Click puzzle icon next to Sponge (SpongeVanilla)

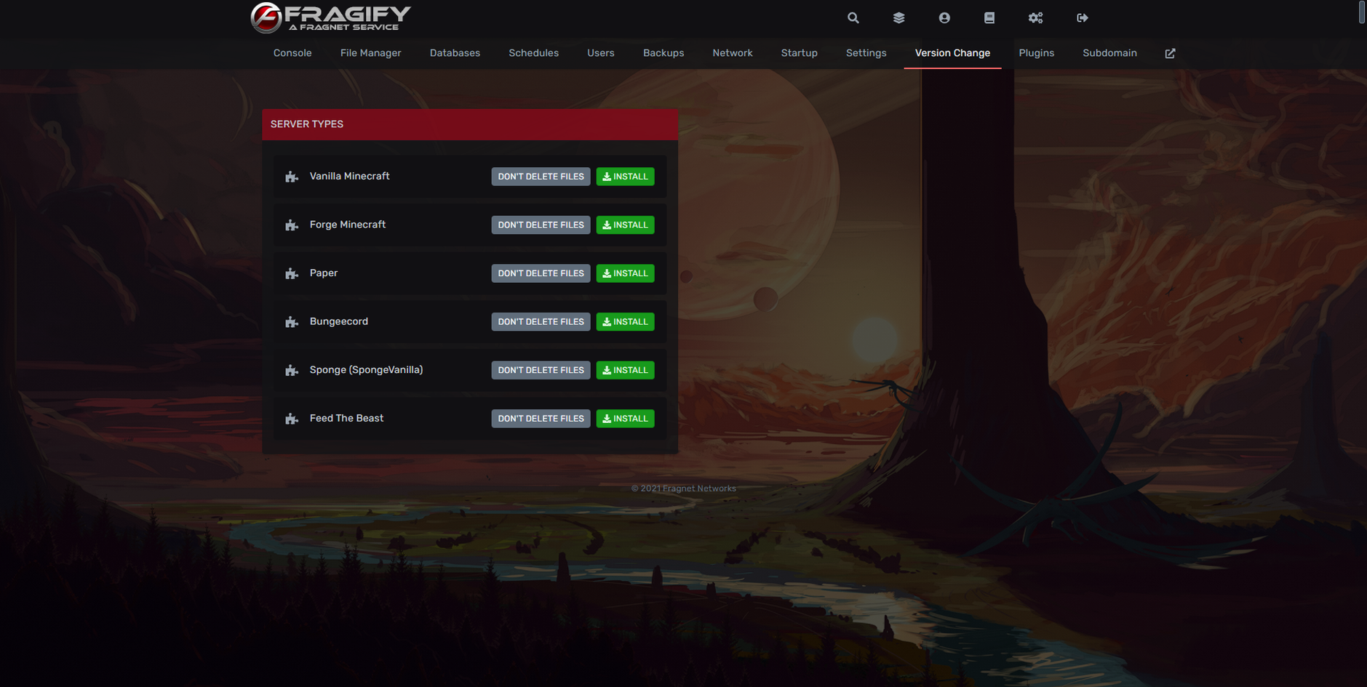tap(292, 371)
